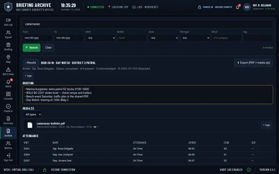Image resolution: width=279 pixels, height=174 pixels.
Task: Click the sheriff star badge logo
Action: pos(8,7)
